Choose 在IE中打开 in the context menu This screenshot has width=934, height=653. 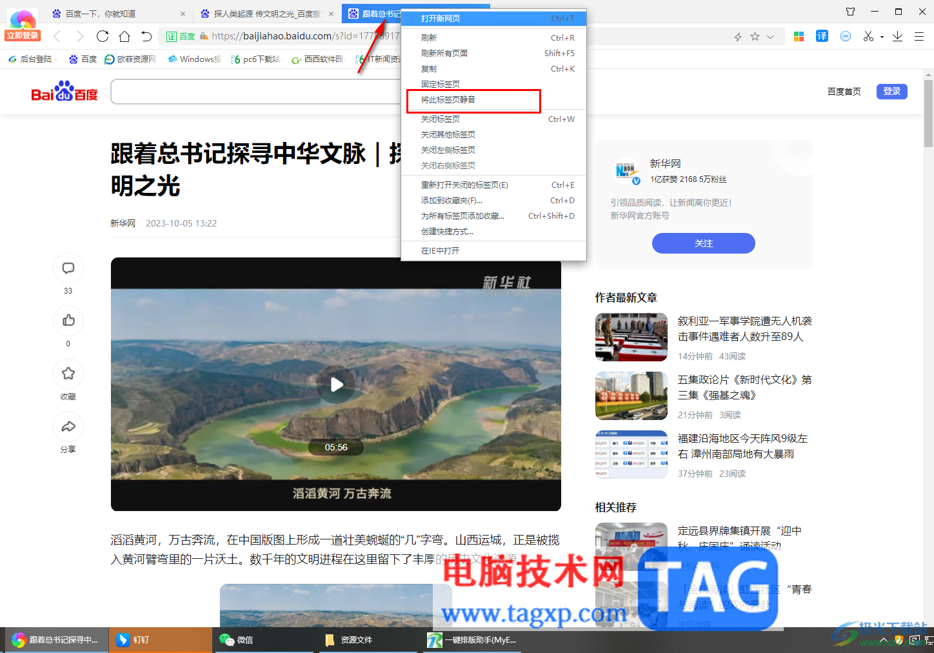(493, 251)
